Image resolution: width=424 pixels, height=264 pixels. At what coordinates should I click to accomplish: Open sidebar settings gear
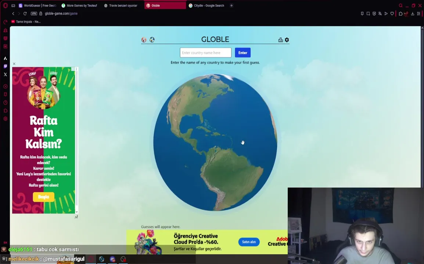[6, 119]
